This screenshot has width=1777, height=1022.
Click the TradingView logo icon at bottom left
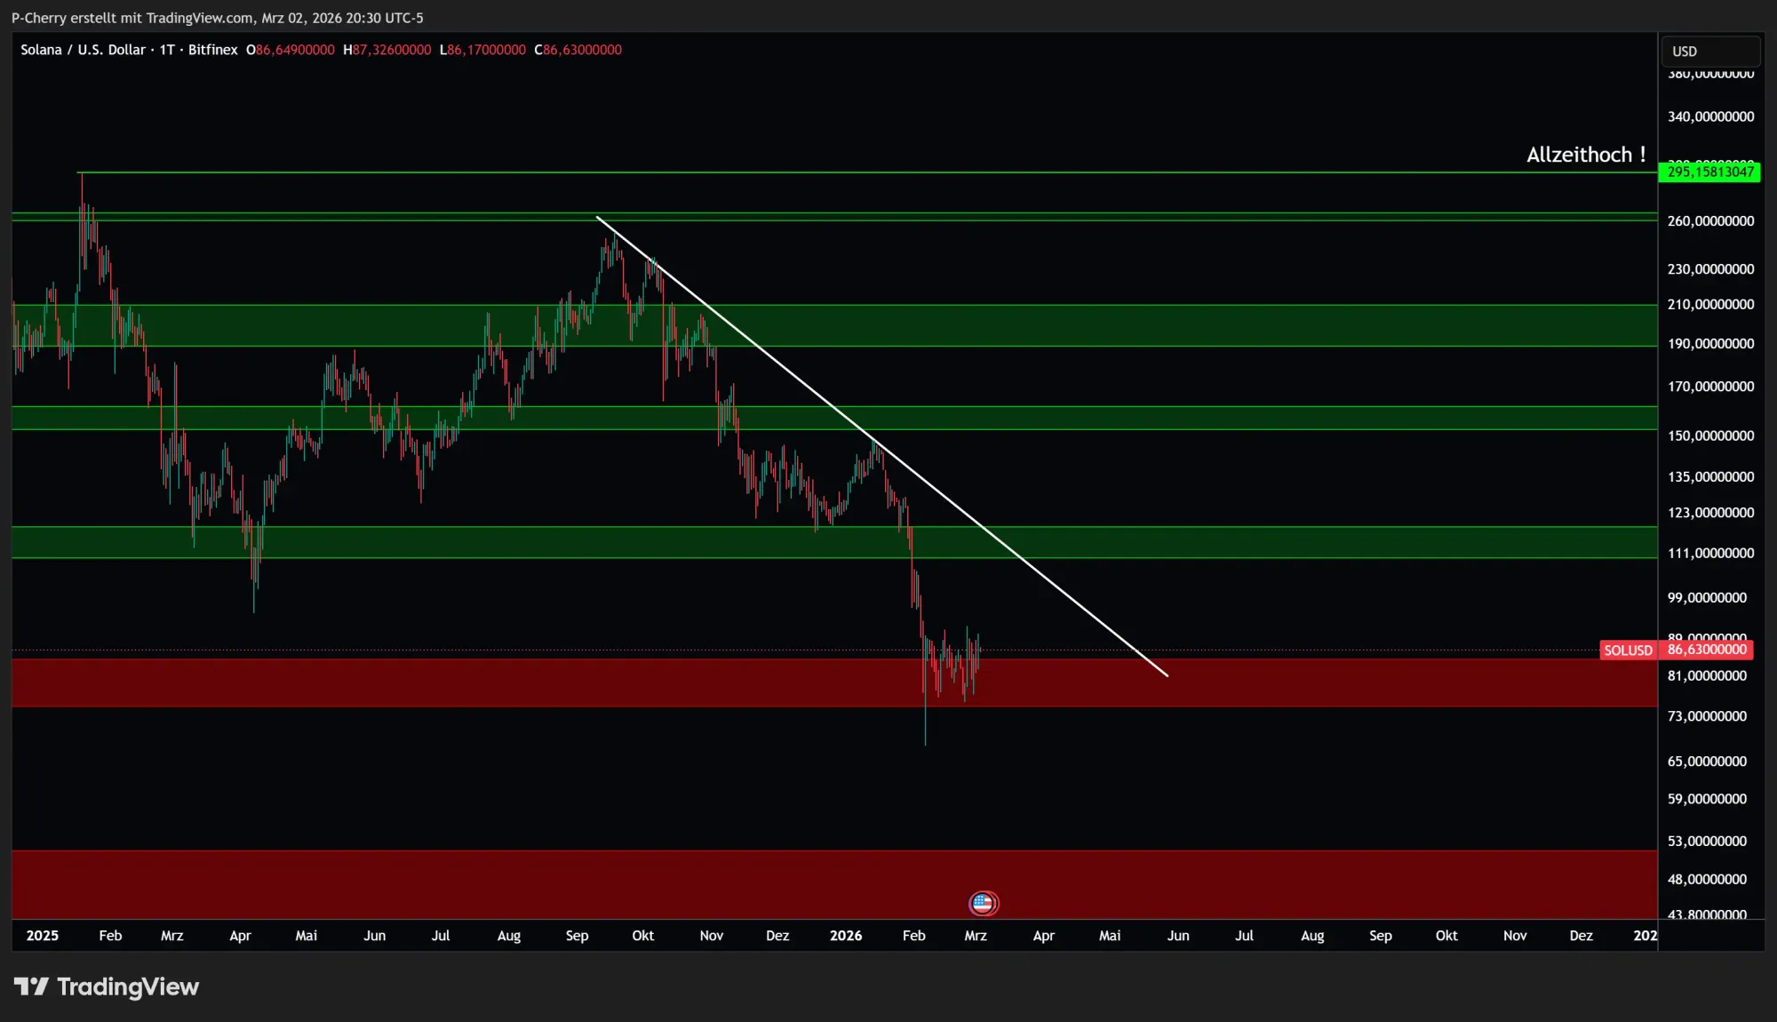pyautogui.click(x=31, y=986)
